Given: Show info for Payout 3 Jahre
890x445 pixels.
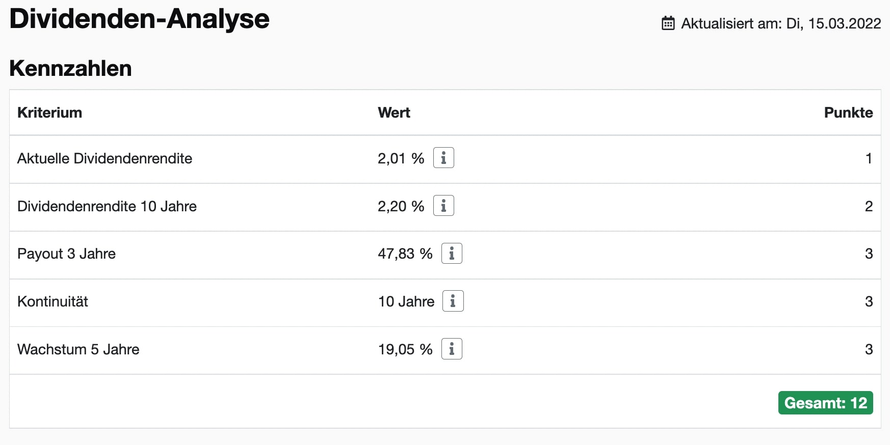Looking at the screenshot, I should tap(452, 254).
